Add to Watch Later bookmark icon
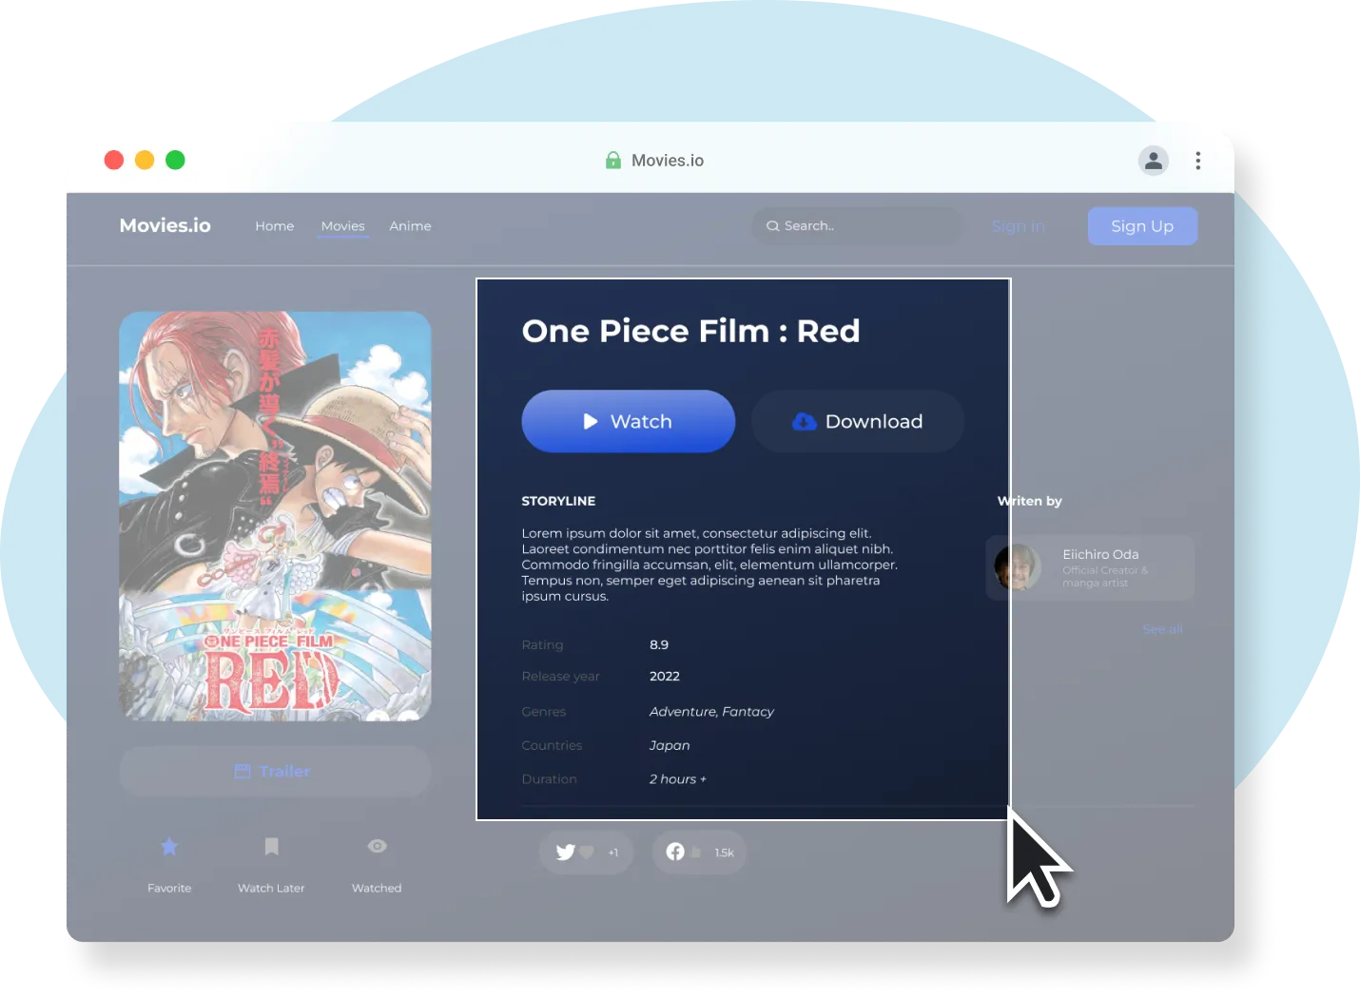Screen dimensions: 1360x996 [x=271, y=846]
